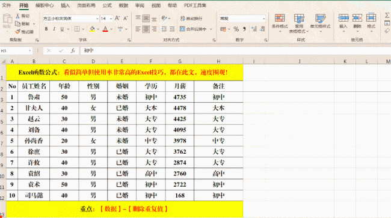Toggle Top Align

(x=138, y=18)
